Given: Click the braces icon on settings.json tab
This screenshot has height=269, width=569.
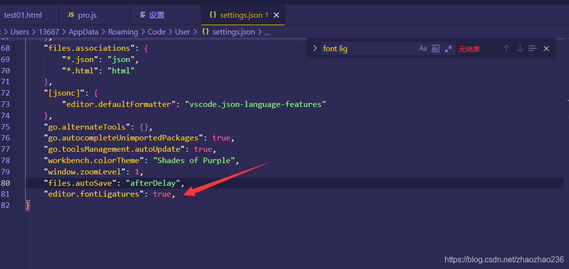Looking at the screenshot, I should pyautogui.click(x=213, y=15).
